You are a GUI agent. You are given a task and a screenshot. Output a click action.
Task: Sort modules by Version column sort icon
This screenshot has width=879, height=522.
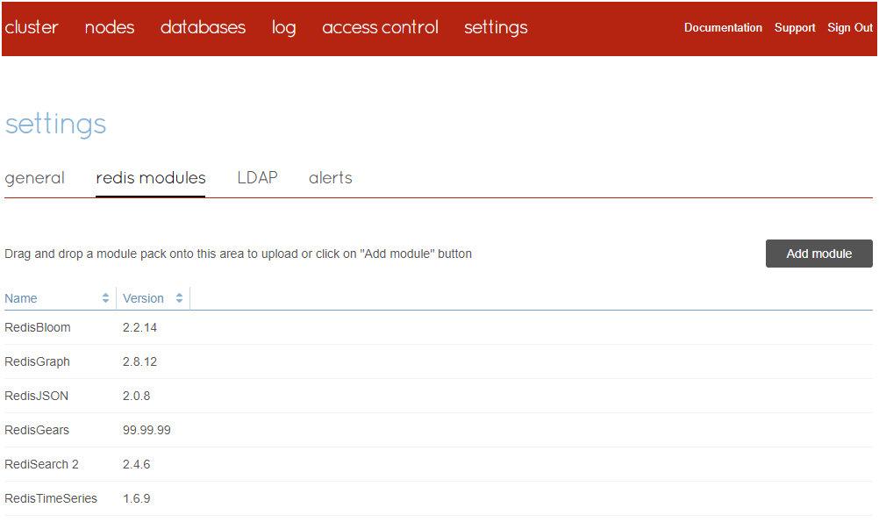click(179, 298)
